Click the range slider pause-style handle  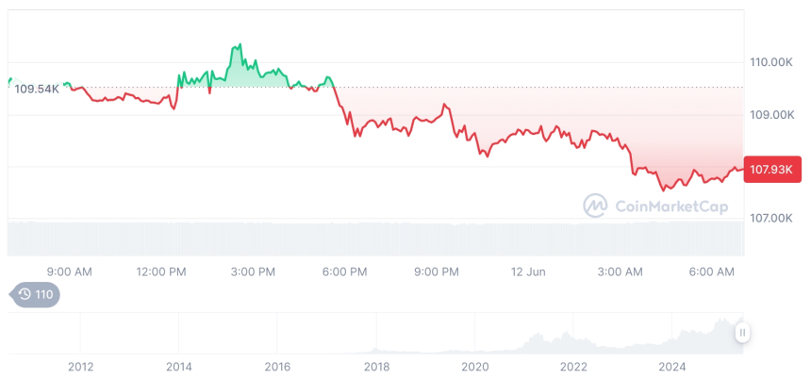(743, 332)
